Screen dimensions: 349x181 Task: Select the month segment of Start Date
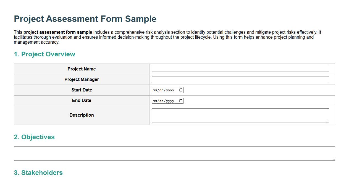click(155, 90)
